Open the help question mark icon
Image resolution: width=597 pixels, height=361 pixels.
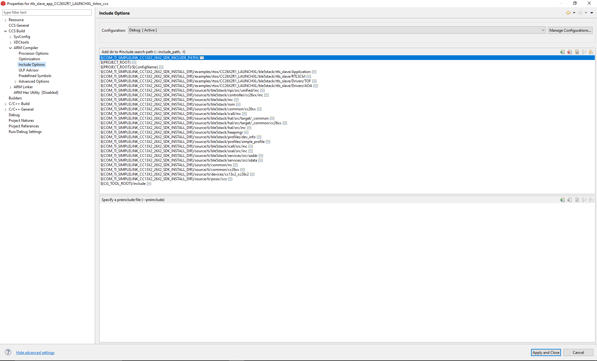coord(8,352)
